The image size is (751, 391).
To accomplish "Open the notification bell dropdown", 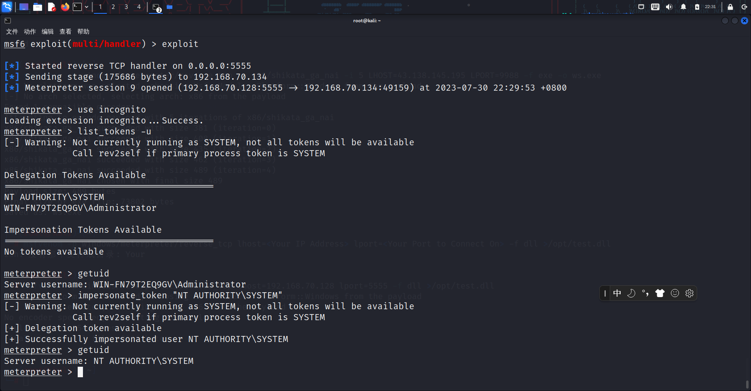I will [x=683, y=7].
